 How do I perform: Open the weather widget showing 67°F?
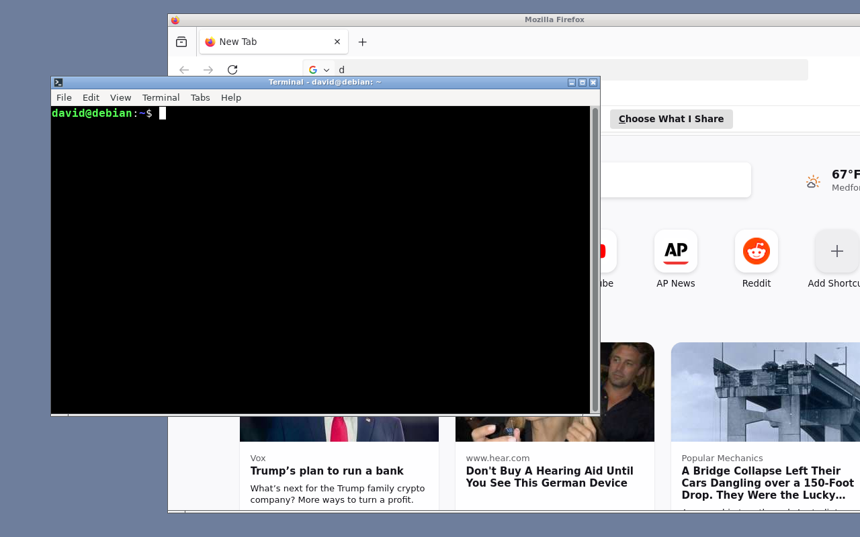pos(833,180)
